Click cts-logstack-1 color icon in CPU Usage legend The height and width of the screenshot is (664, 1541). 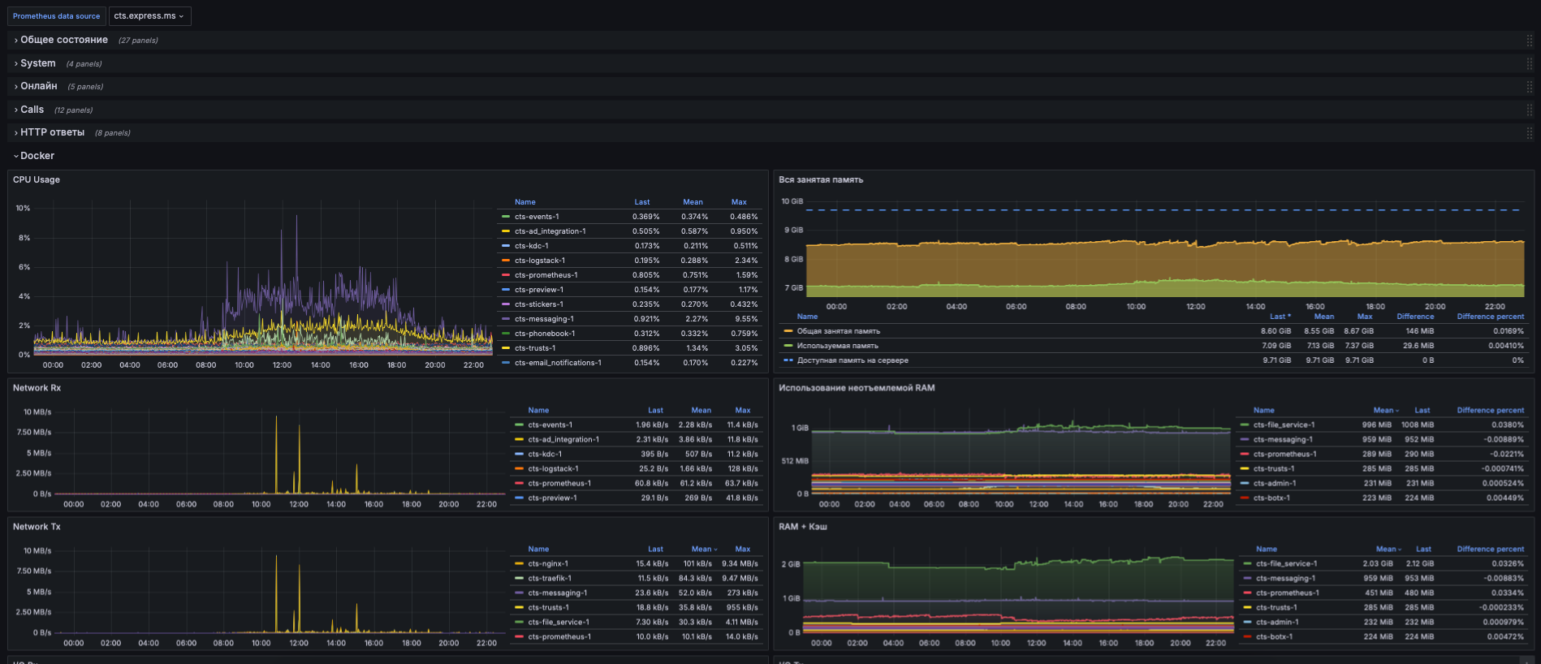tap(506, 261)
